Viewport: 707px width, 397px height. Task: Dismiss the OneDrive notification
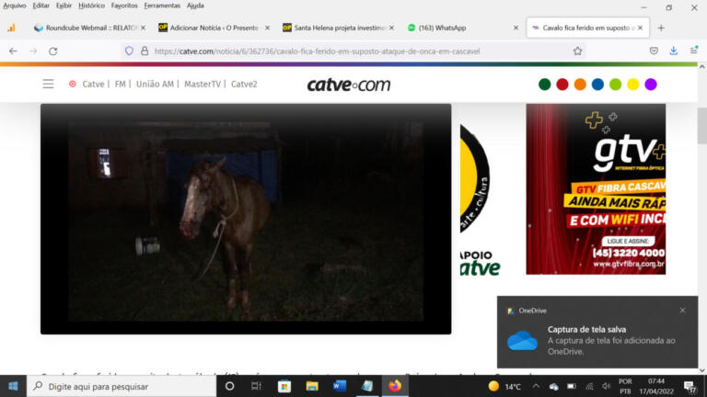pyautogui.click(x=683, y=310)
